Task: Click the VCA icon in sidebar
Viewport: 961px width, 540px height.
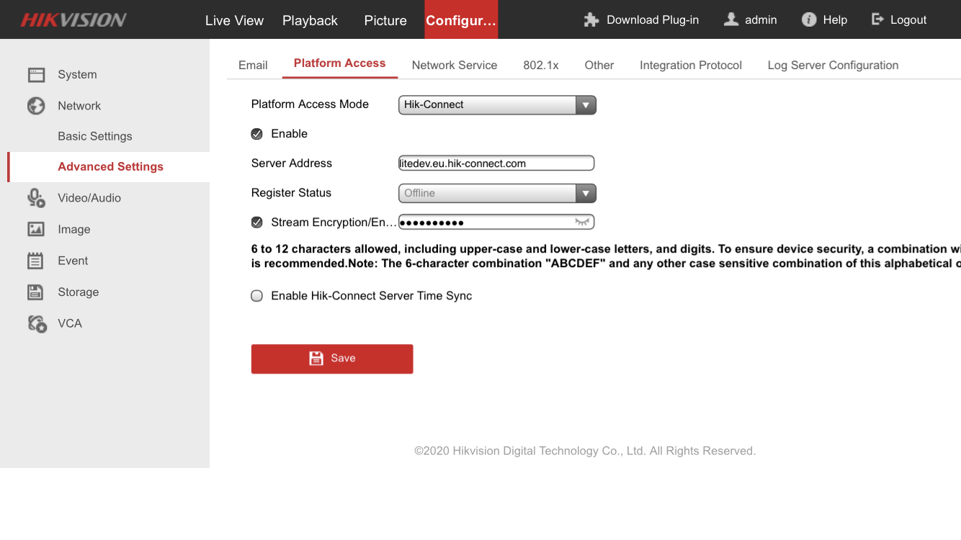Action: pos(37,324)
